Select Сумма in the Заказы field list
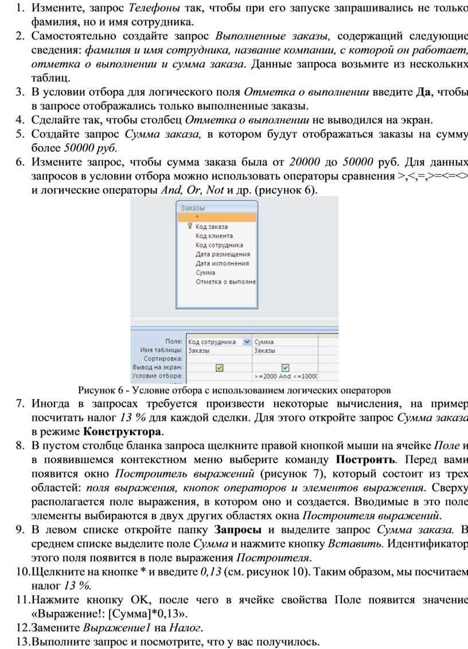This screenshot has width=468, height=649. click(205, 273)
